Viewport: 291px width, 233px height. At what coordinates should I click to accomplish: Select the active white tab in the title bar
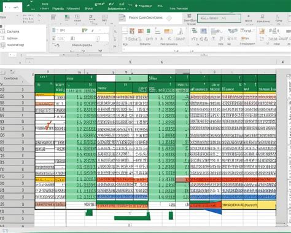pyautogui.click(x=12, y=7)
